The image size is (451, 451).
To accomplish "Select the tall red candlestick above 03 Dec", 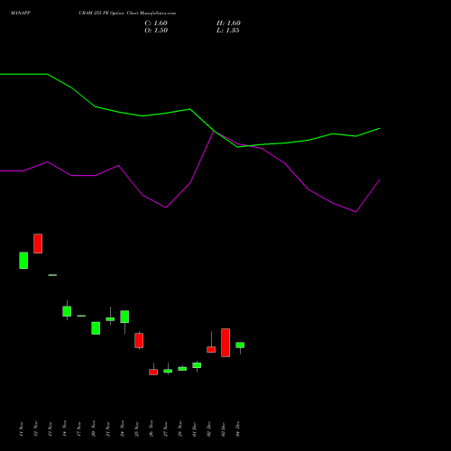I will coord(225,343).
